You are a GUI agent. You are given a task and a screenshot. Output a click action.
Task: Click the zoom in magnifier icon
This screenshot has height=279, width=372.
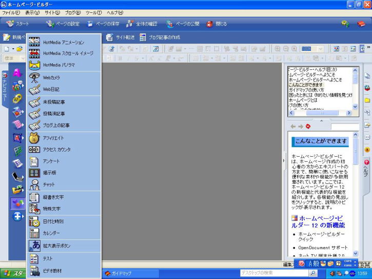click(277, 49)
